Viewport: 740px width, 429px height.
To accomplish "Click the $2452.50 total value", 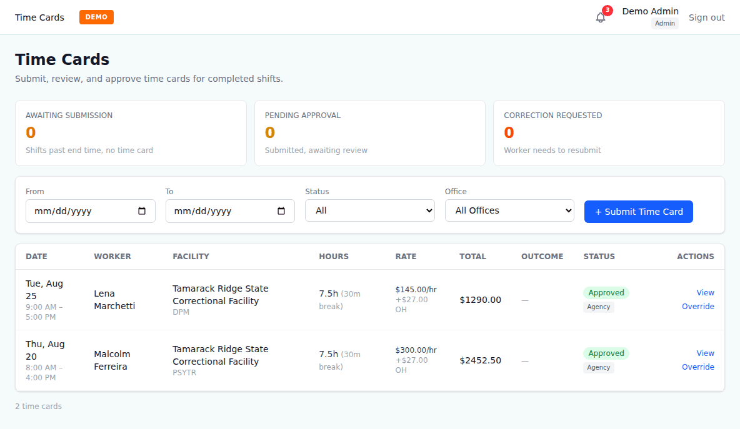I will (481, 360).
